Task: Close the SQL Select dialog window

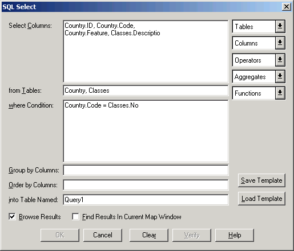Action: click(x=287, y=7)
